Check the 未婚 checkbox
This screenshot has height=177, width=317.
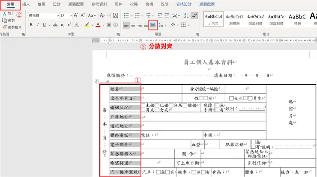[143, 105]
